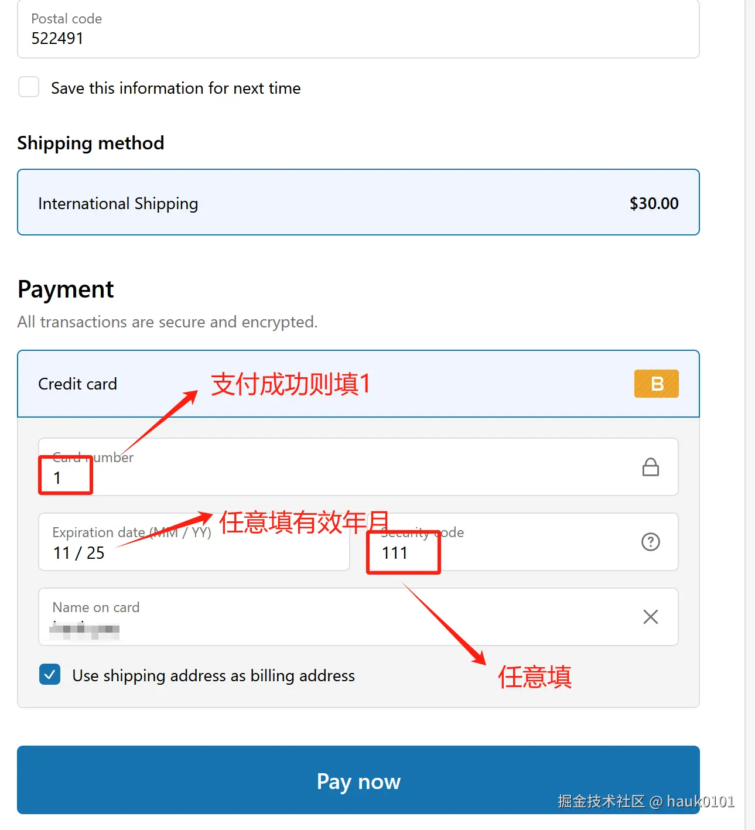Select the Credit card payment option
The image size is (755, 830).
[358, 384]
